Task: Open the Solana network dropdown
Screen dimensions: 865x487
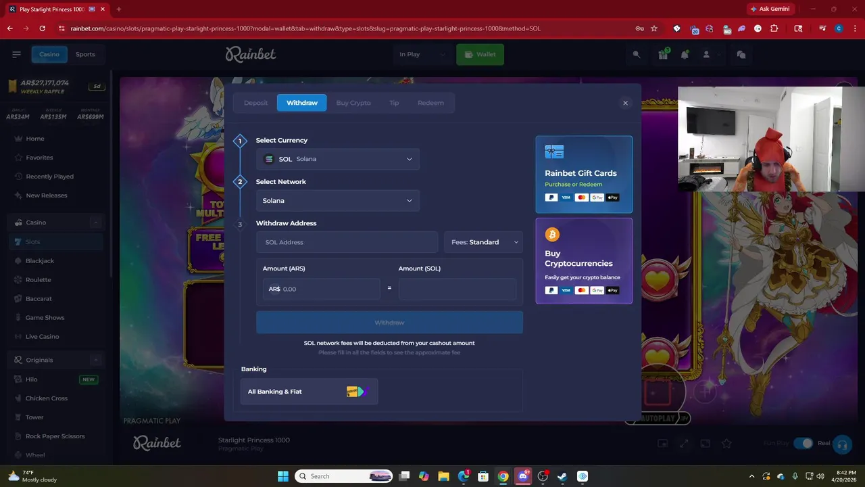Action: [x=338, y=200]
